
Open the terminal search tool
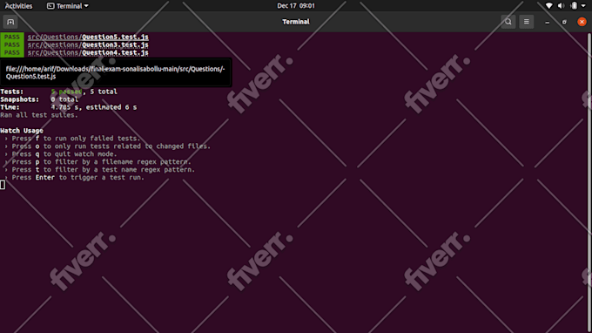click(508, 22)
